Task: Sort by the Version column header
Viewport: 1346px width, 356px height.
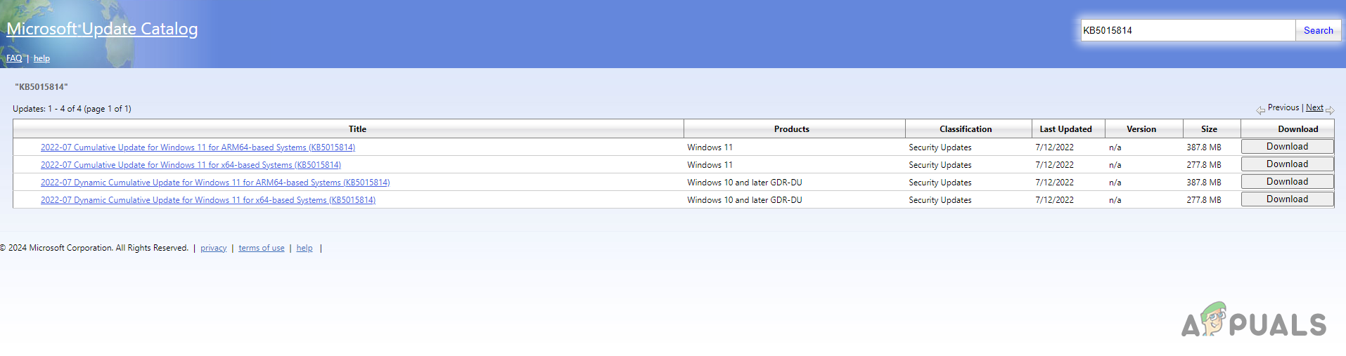Action: pyautogui.click(x=1141, y=129)
